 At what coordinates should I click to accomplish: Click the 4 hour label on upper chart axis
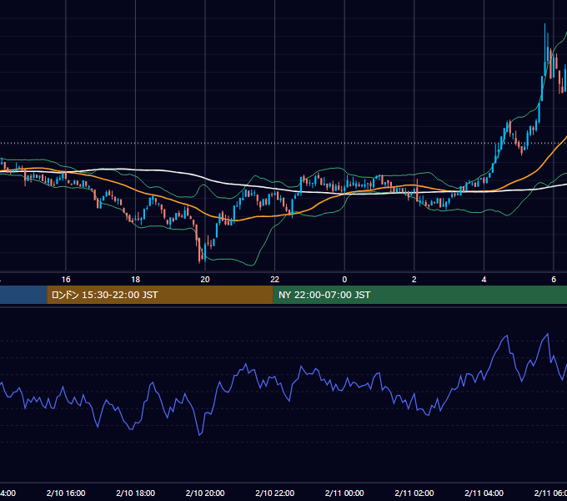[484, 280]
